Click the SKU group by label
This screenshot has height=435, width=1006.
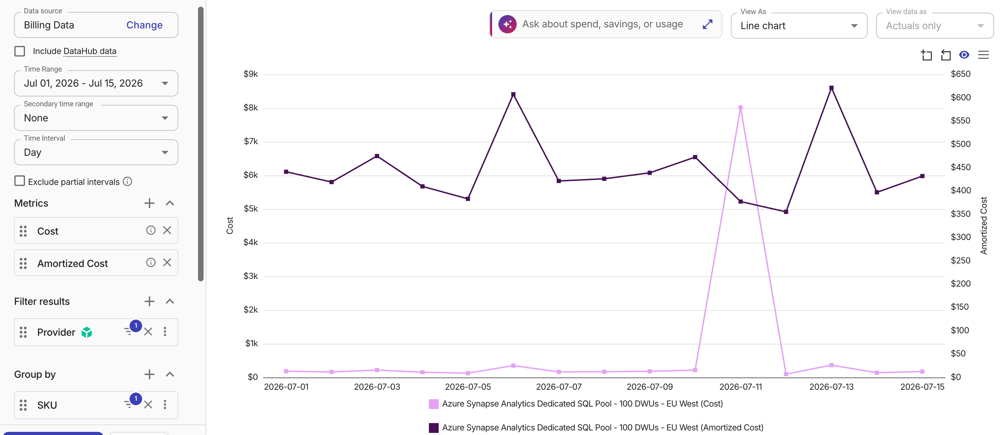coord(47,405)
